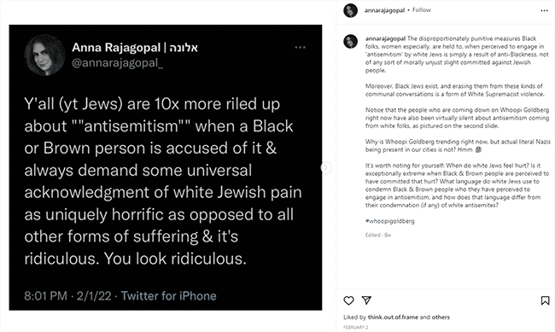Open the tweet's three-dot more menu

point(301,48)
